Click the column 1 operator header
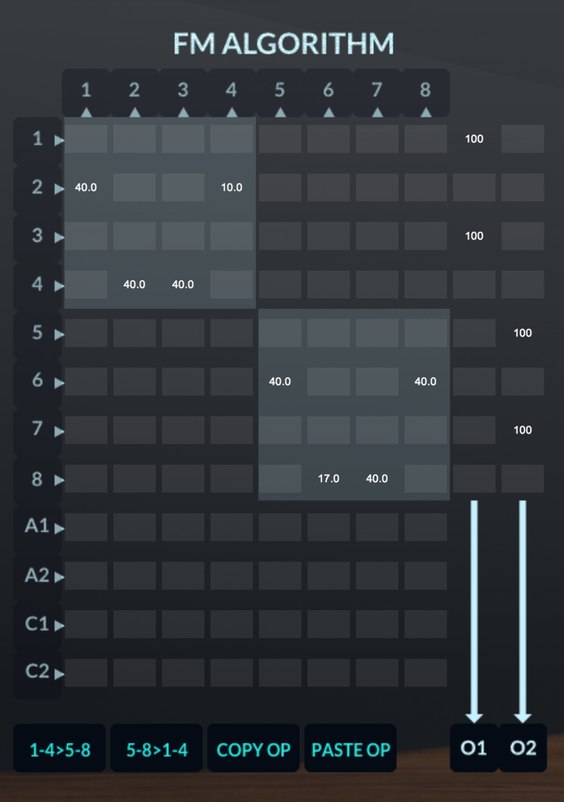Screen dimensions: 564x802 click(86, 92)
